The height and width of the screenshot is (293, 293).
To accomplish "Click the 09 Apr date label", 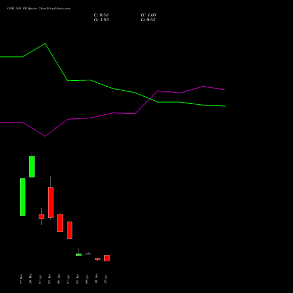I will [87, 279].
